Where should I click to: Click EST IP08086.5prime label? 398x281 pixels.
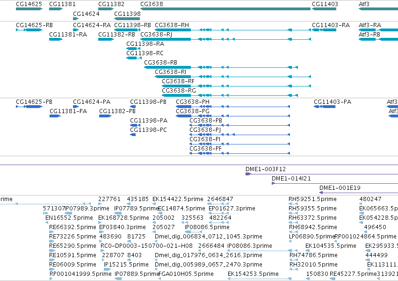point(207,227)
